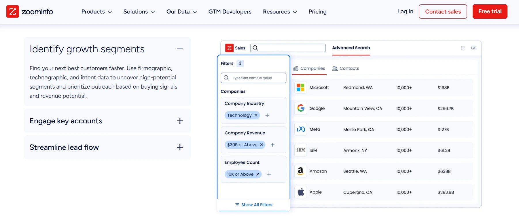Click the Seattle, WA location cell

click(355, 171)
